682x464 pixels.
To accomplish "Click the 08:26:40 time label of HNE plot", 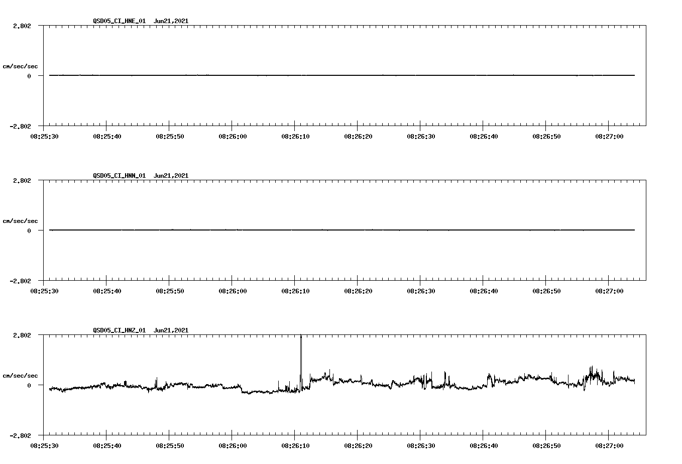I will coord(483,137).
